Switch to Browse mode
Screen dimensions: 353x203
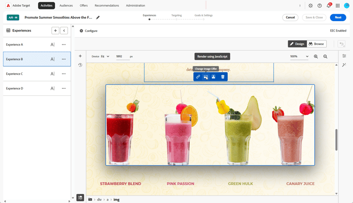[x=316, y=44]
